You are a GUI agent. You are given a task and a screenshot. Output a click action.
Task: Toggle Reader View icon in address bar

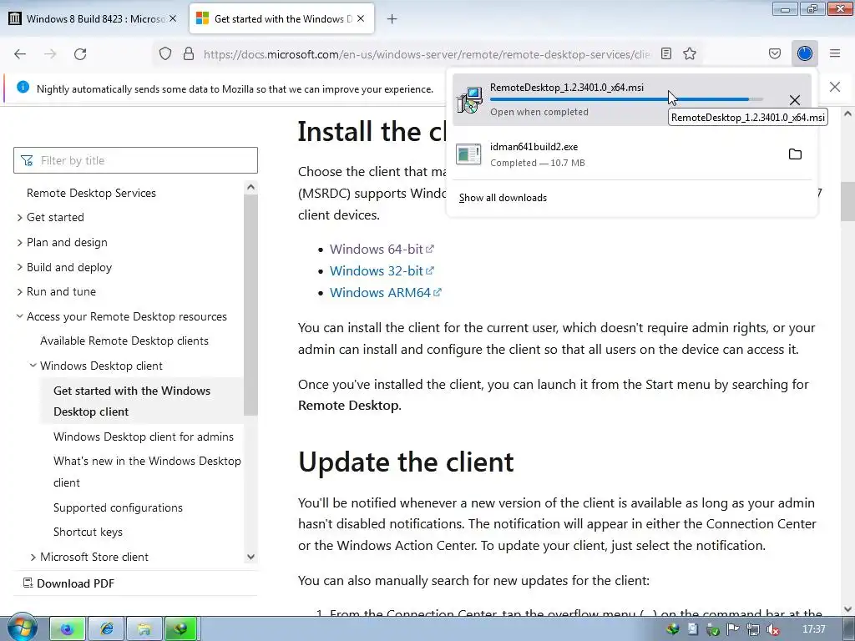[x=665, y=54]
